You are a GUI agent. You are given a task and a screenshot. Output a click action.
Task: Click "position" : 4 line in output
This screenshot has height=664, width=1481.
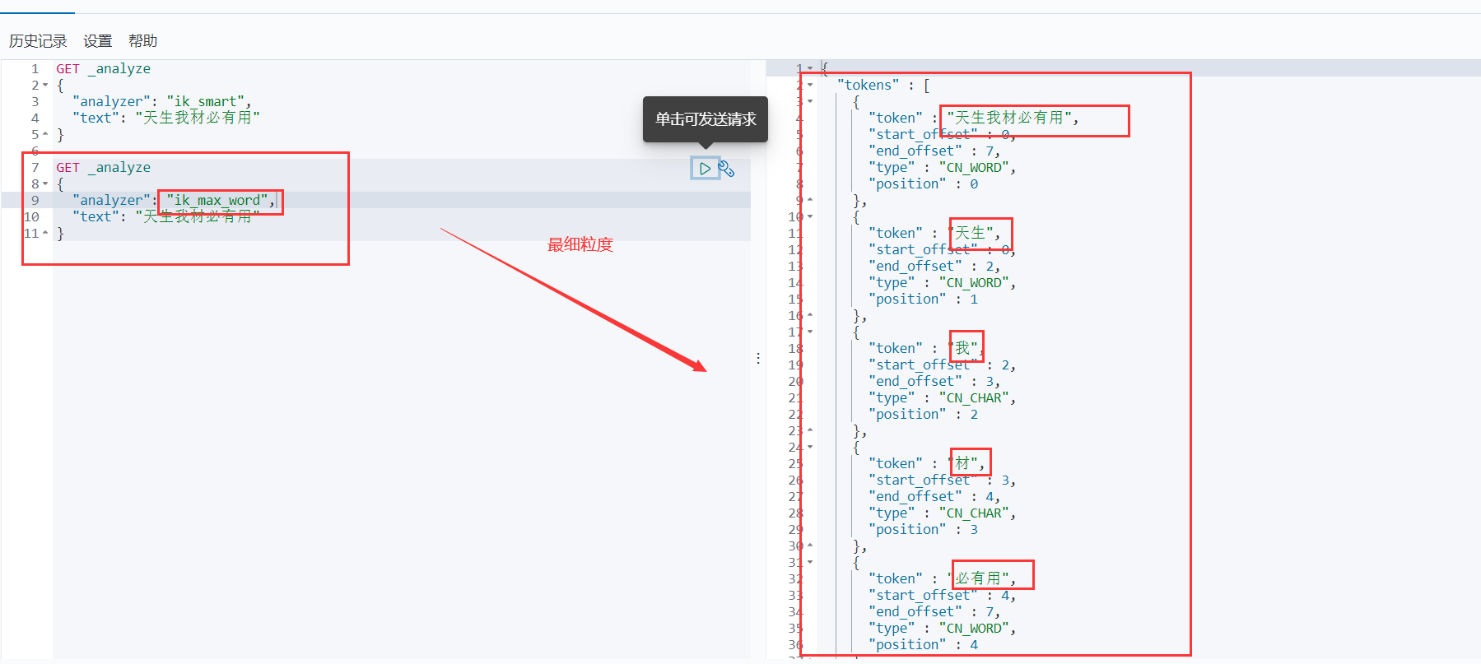[923, 645]
